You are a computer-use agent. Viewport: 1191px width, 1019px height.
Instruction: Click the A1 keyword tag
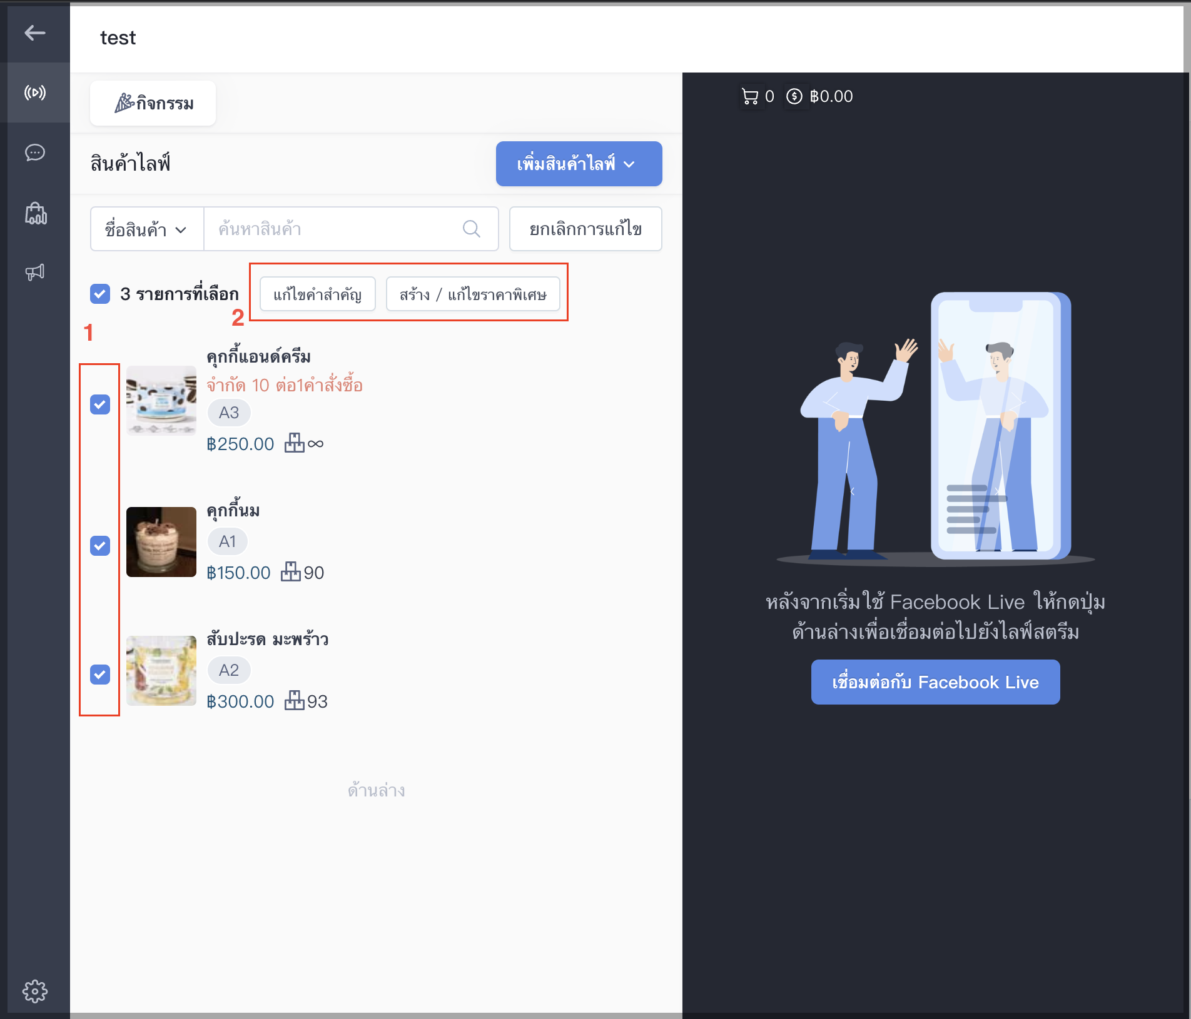tap(228, 541)
